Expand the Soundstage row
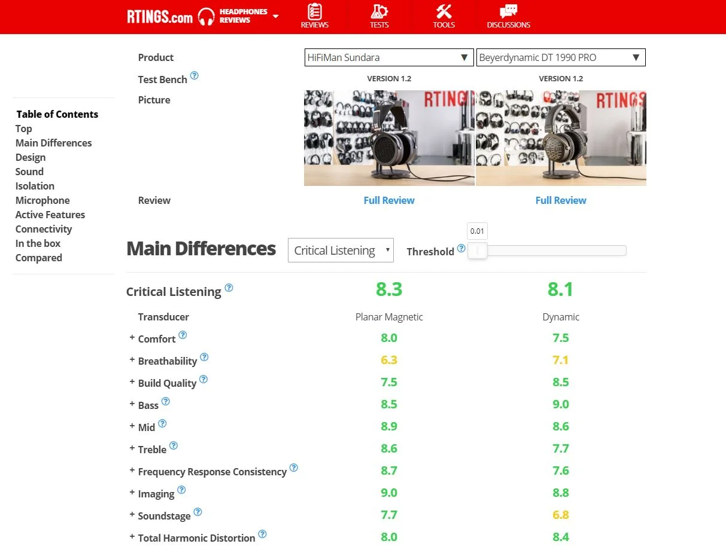726x556 pixels. point(132,515)
